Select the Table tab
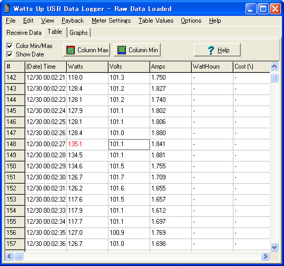The height and width of the screenshot is (266, 284). click(55, 32)
